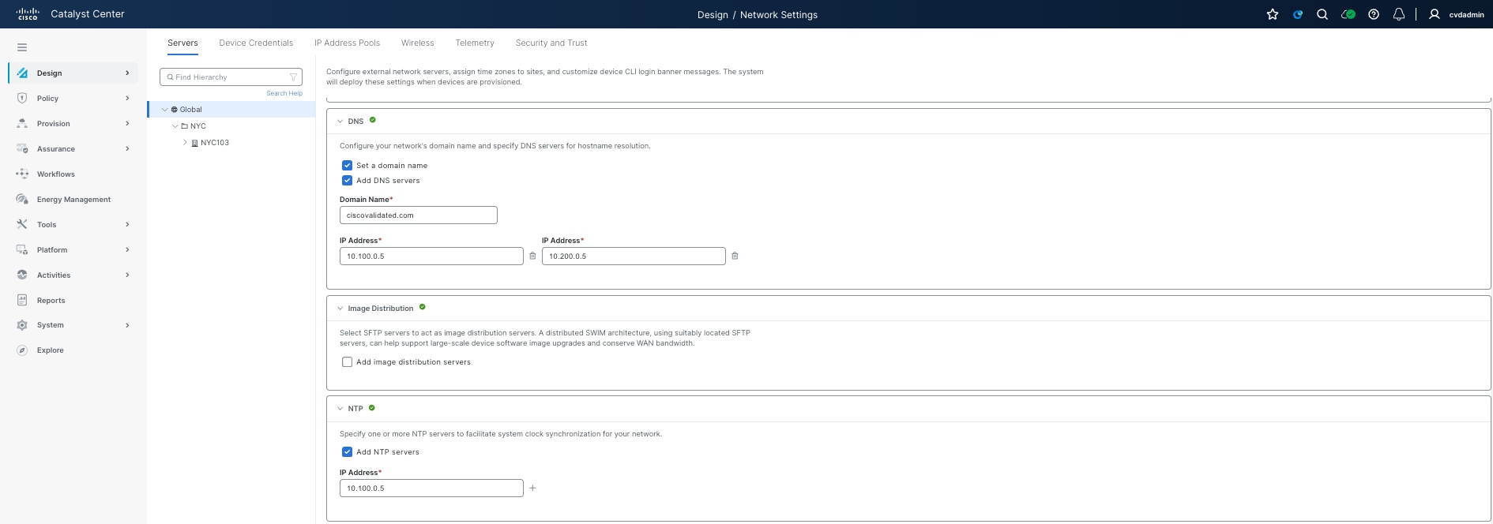
Task: Click the Workflows icon in sidebar
Action: [x=22, y=174]
